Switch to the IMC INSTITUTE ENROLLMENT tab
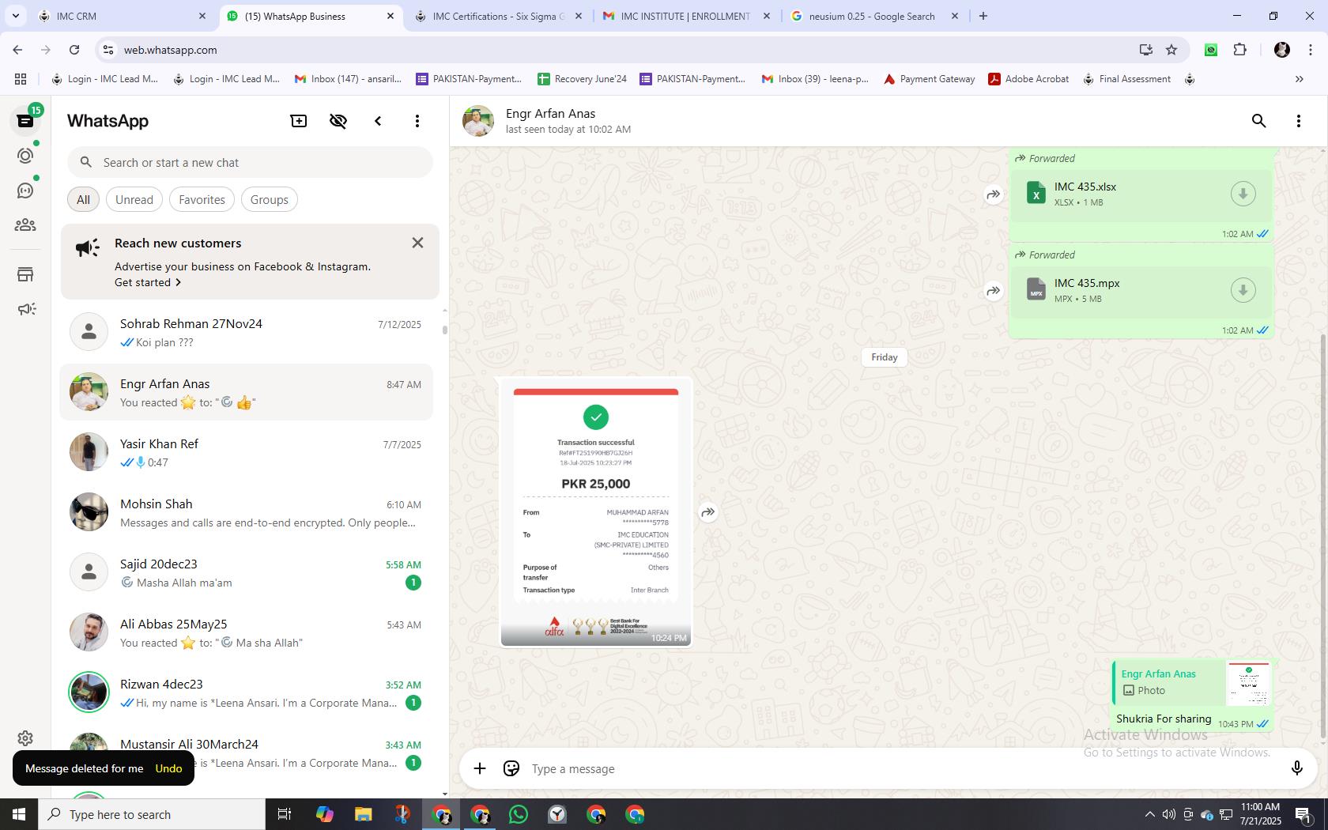Viewport: 1328px width, 830px height. (685, 16)
